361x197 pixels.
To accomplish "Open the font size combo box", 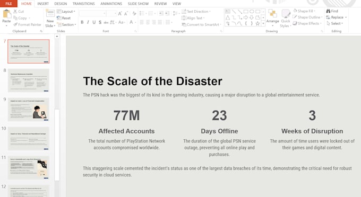I will point(112,14).
